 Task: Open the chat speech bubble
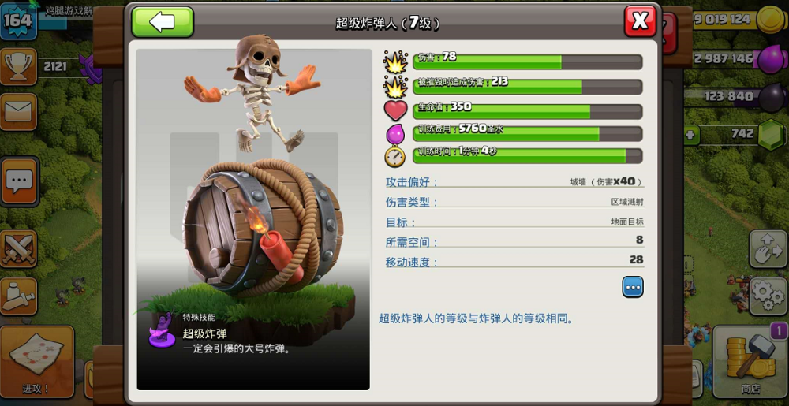click(x=19, y=181)
